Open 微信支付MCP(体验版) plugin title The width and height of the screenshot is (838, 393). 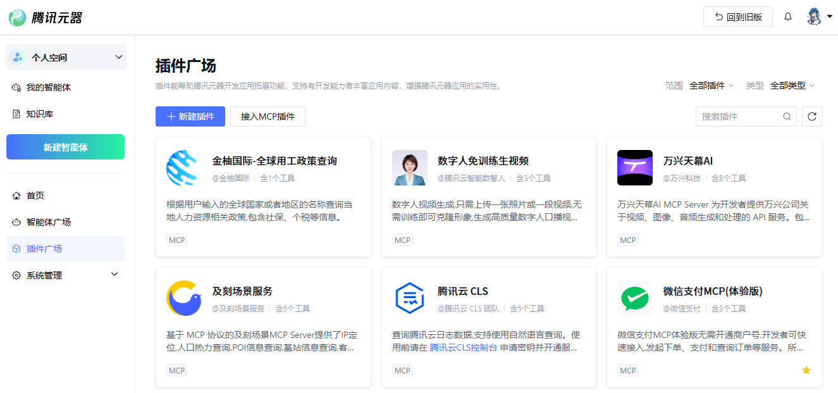click(713, 291)
